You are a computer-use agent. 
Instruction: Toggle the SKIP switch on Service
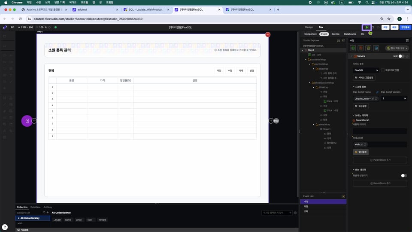pos(401,56)
